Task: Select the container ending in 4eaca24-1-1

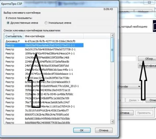Action: [44, 53]
